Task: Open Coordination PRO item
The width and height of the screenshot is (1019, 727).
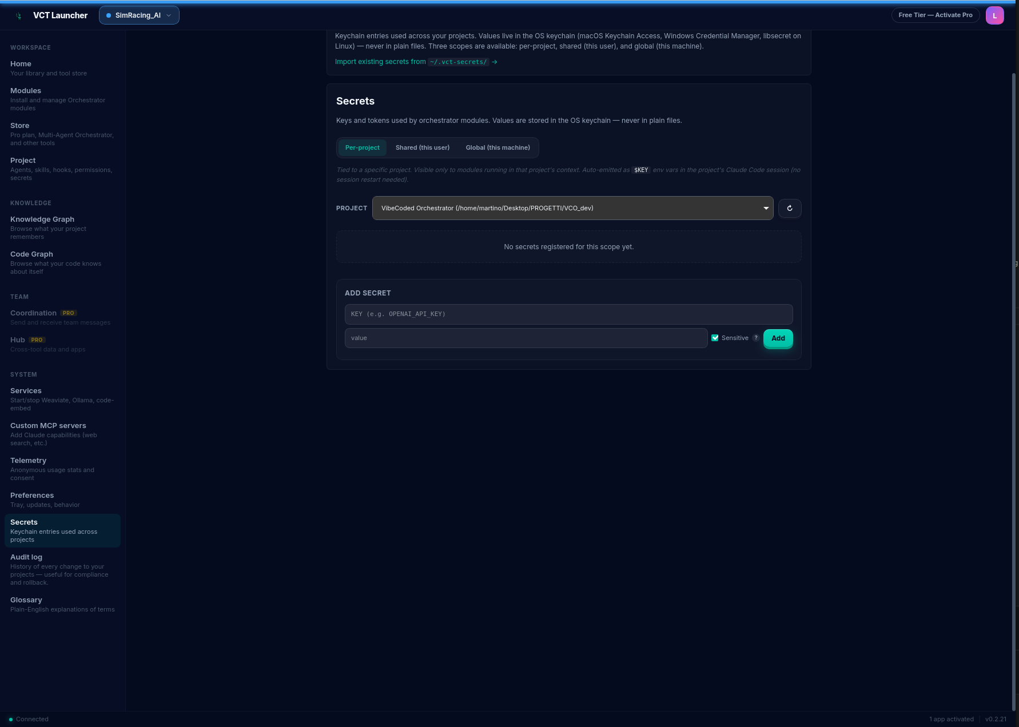Action: pos(62,317)
